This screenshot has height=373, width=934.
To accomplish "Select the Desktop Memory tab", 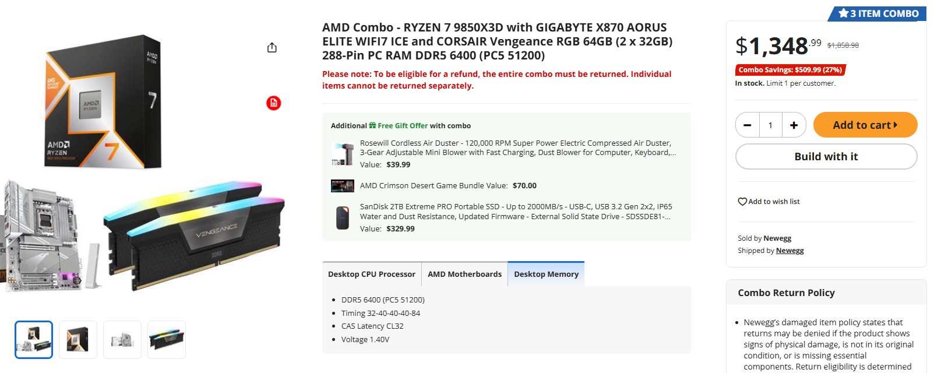I will (546, 275).
